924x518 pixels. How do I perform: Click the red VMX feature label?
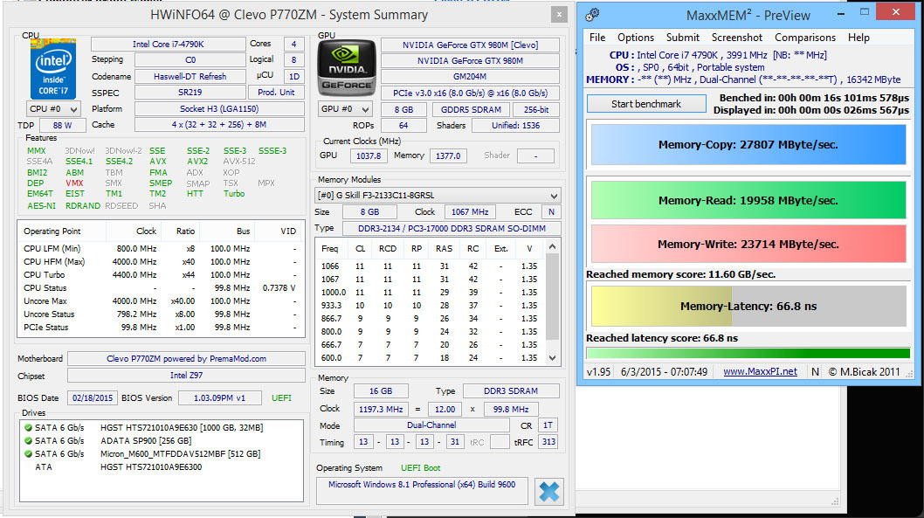[74, 183]
